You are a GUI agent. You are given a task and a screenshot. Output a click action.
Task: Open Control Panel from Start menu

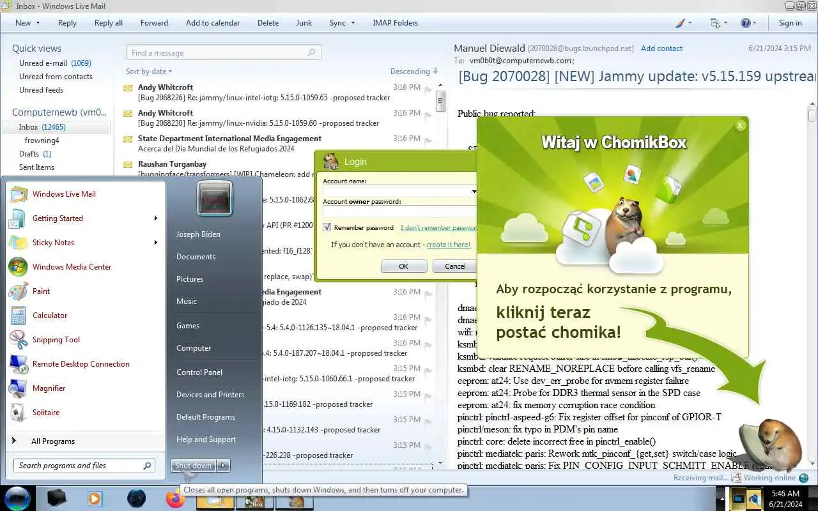(x=199, y=372)
